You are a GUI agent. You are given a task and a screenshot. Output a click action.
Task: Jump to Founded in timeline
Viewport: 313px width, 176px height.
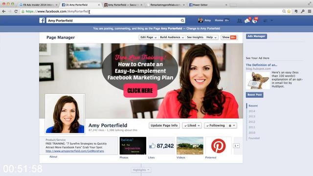coord(254,138)
